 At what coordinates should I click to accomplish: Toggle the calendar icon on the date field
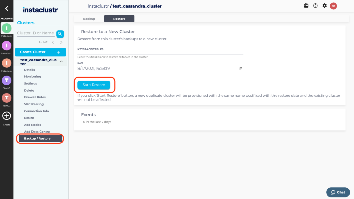[x=240, y=69]
